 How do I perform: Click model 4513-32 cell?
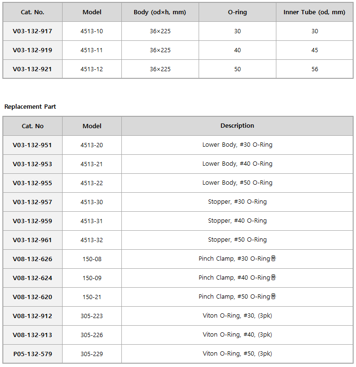[92, 240]
